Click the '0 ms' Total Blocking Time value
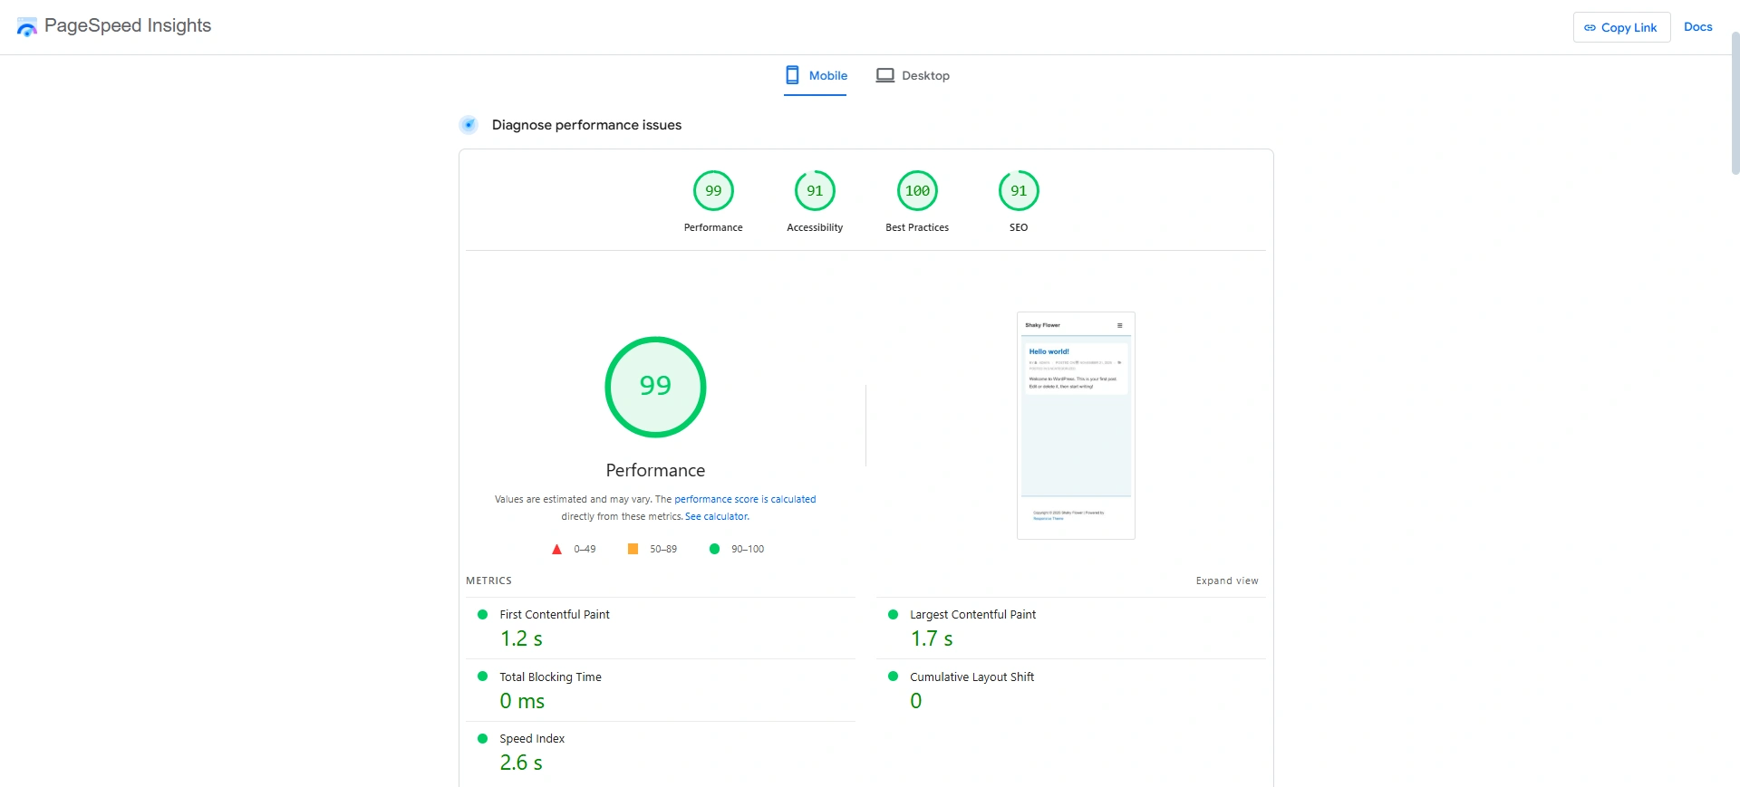The width and height of the screenshot is (1740, 787). tap(522, 701)
